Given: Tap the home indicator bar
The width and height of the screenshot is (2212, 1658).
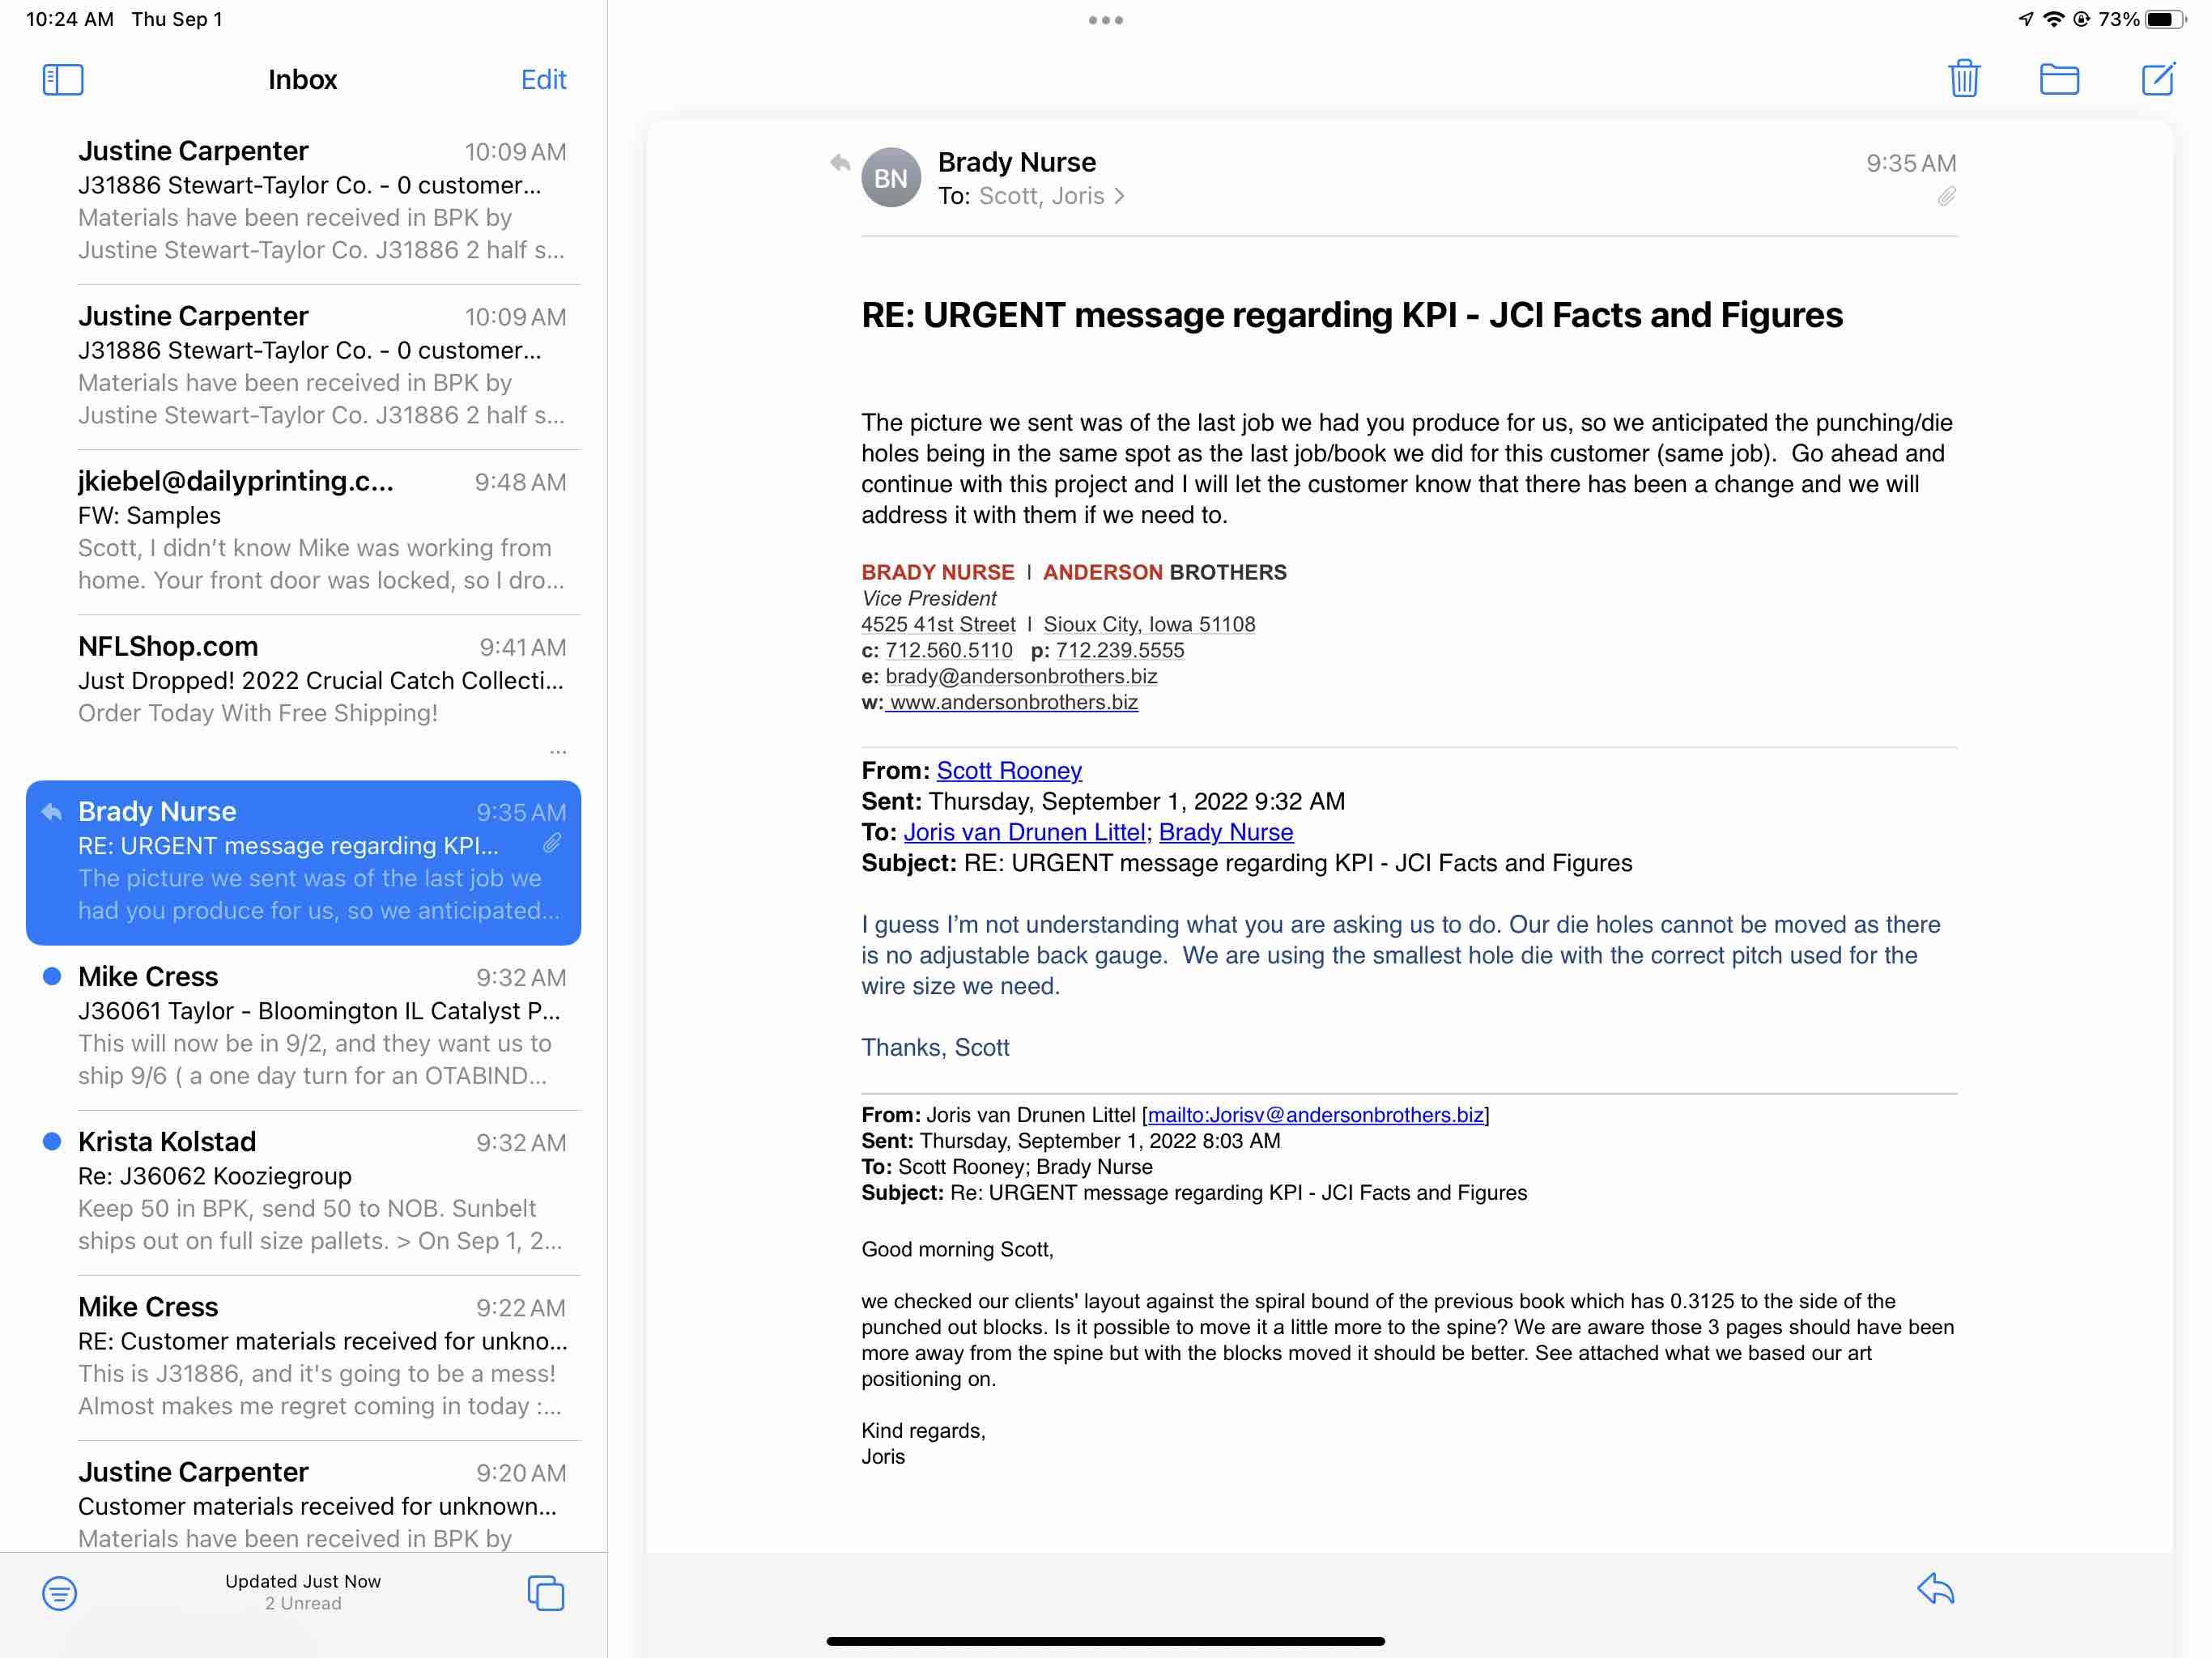Looking at the screenshot, I should pyautogui.click(x=1105, y=1640).
